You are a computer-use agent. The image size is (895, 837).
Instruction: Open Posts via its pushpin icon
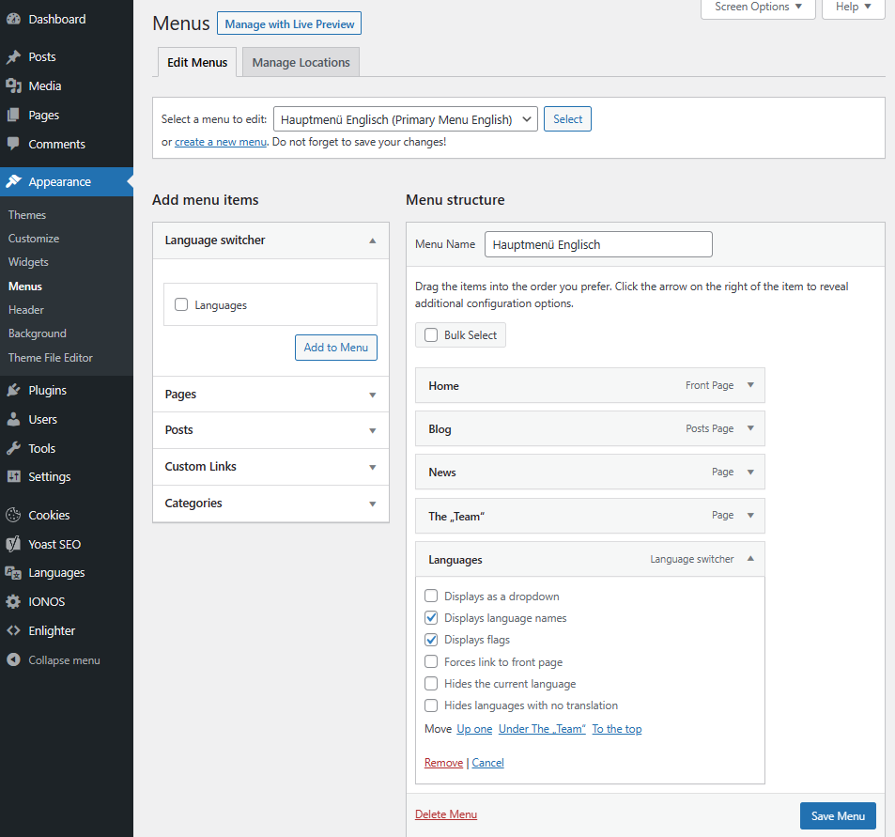13,57
